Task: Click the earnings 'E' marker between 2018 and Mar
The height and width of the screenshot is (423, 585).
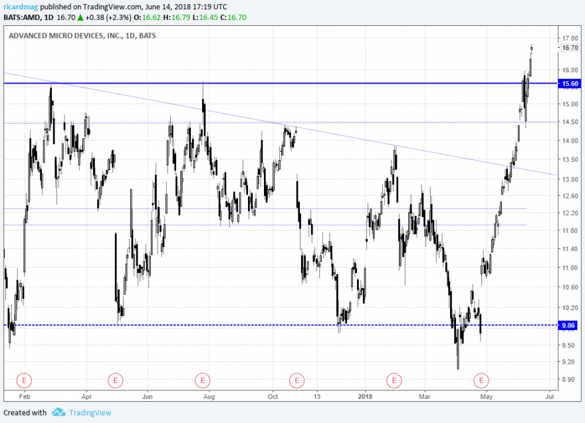Action: click(394, 381)
